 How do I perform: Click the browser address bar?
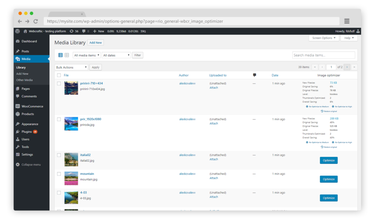click(x=191, y=21)
